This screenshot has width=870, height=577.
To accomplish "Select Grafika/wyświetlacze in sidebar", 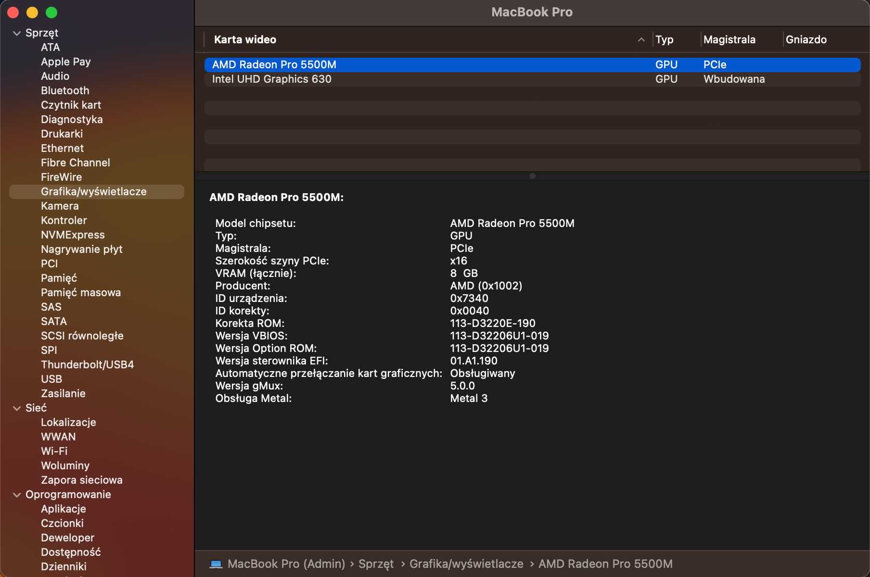I will (96, 191).
